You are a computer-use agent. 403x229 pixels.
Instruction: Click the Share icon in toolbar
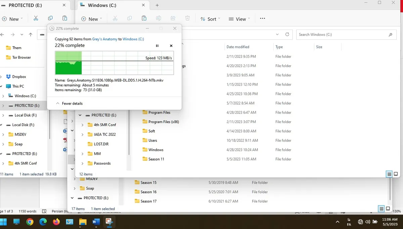tap(173, 18)
